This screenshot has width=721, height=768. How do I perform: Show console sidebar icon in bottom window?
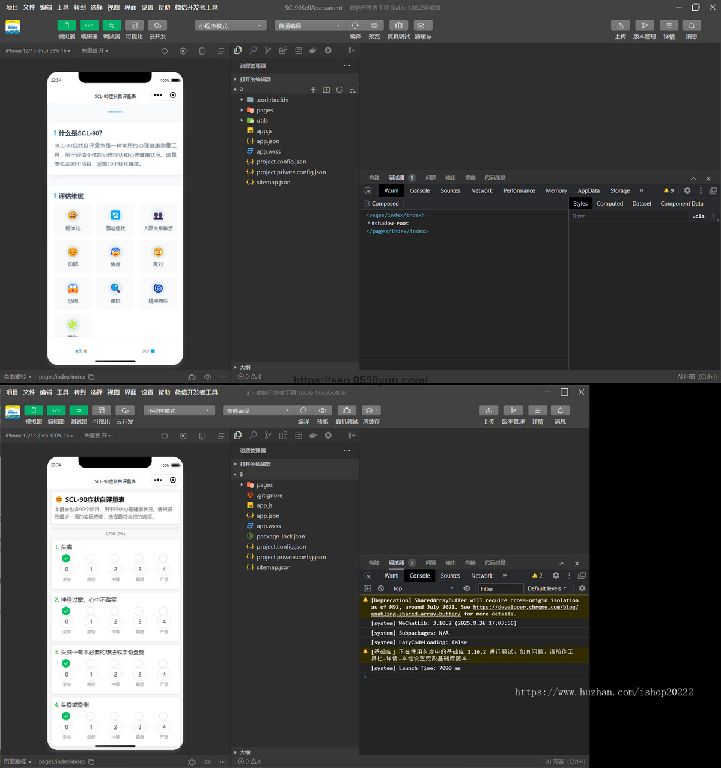point(368,588)
